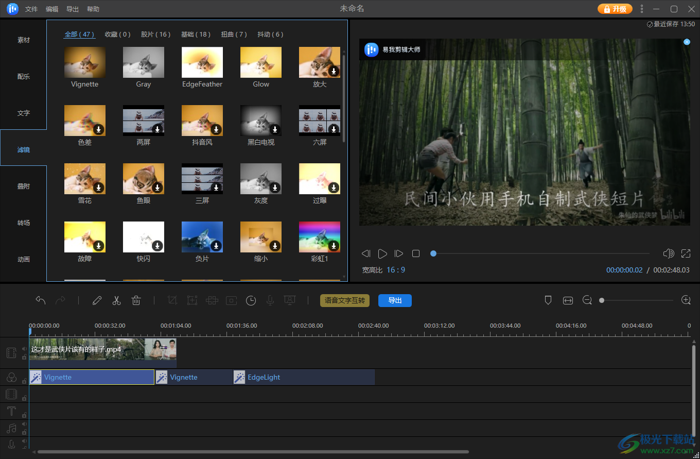Show the 胶片 (16) filter category
Image resolution: width=700 pixels, height=459 pixels.
coord(156,35)
